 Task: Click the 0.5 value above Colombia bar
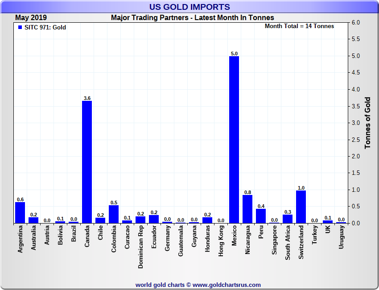point(114,203)
